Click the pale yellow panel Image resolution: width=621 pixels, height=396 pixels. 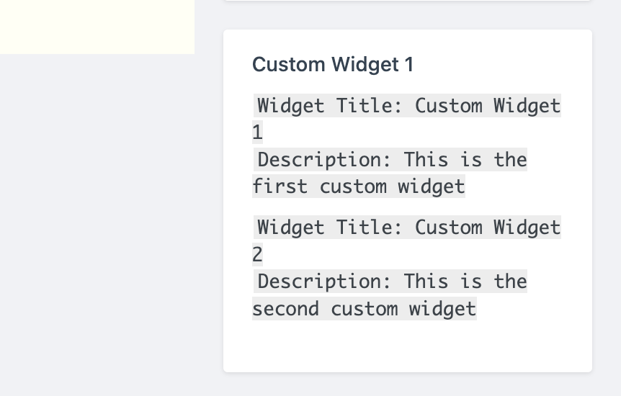97,26
